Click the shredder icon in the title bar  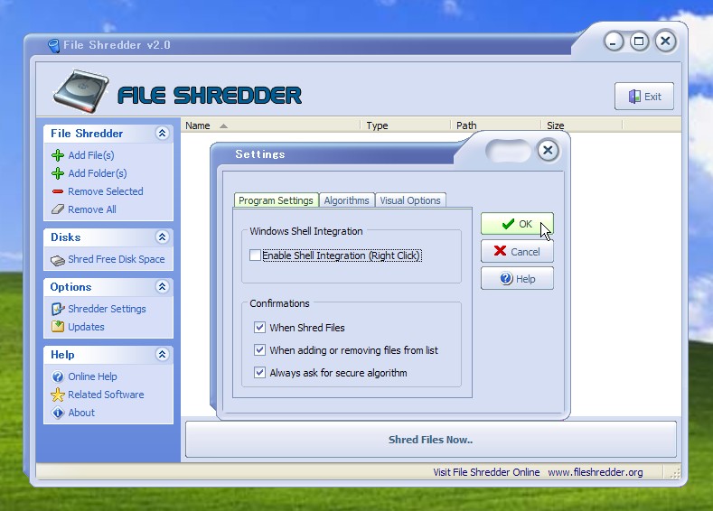[53, 45]
